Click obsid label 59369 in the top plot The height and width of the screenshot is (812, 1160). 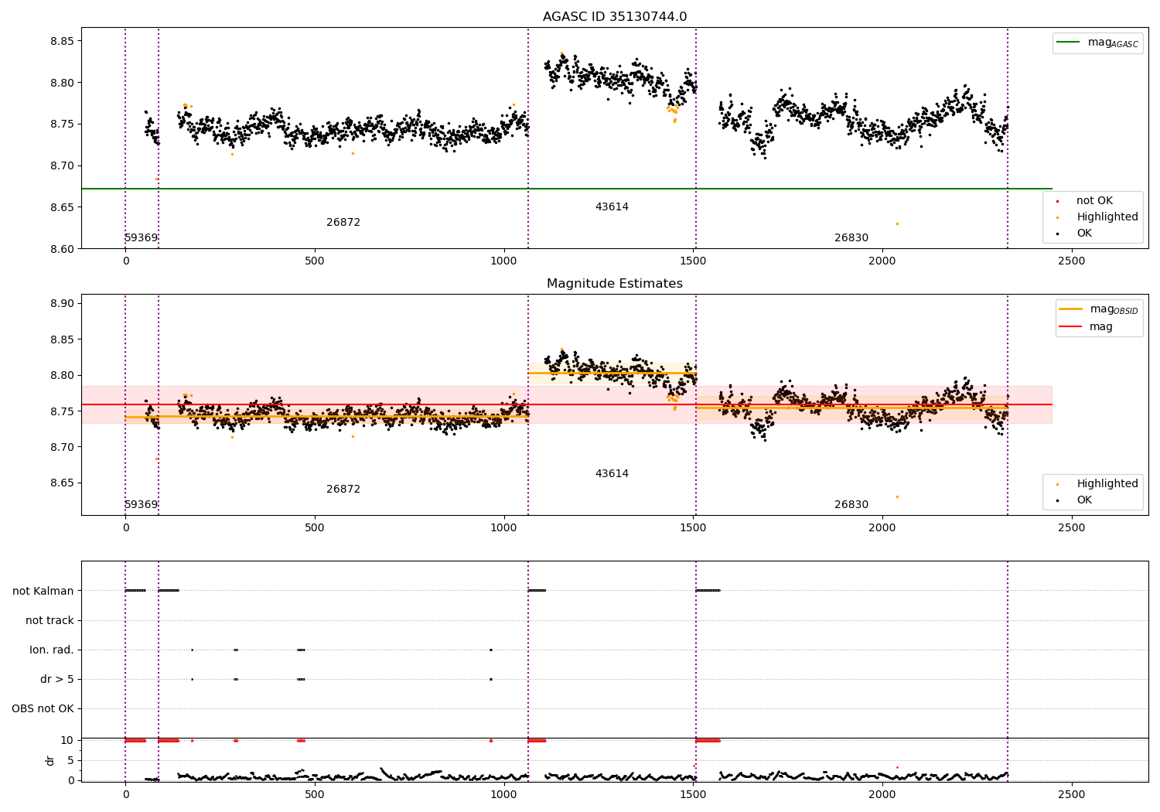coord(141,238)
